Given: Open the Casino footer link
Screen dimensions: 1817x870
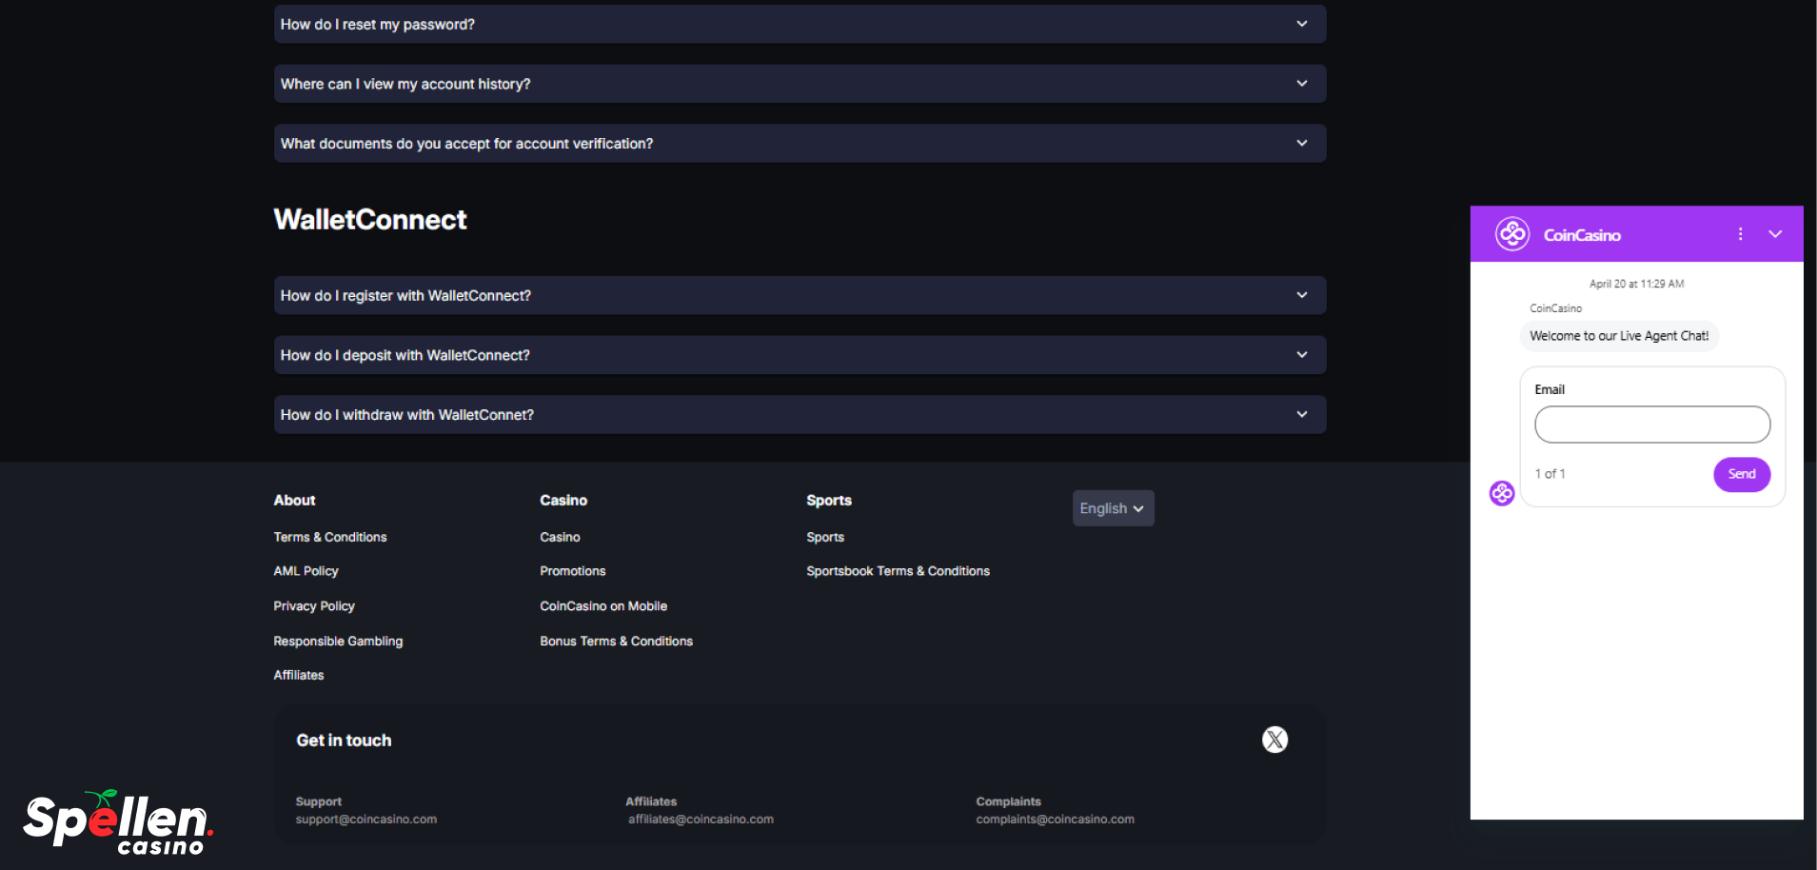Looking at the screenshot, I should coord(560,537).
